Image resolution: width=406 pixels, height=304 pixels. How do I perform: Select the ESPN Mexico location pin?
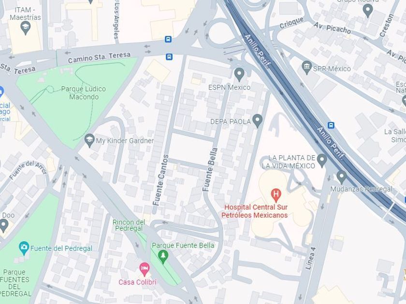pos(239,74)
